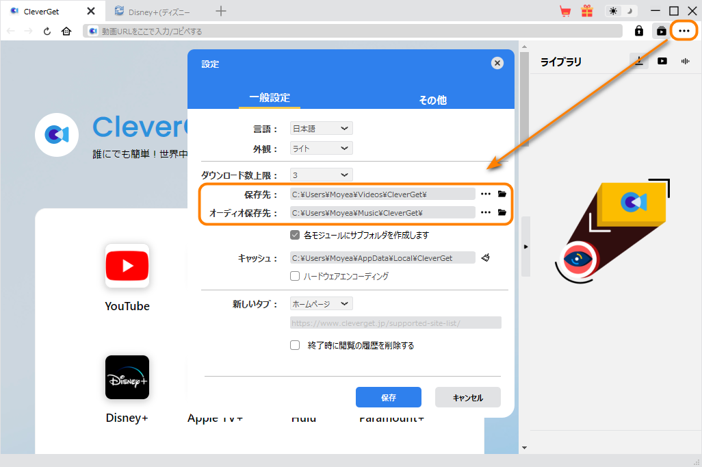This screenshot has width=702, height=467.
Task: Select the 一般設定 tab
Action: click(x=270, y=98)
